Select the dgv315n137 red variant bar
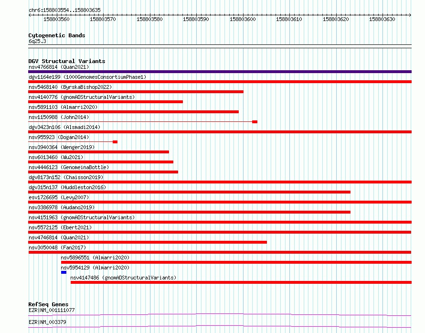 pyautogui.click(x=189, y=192)
